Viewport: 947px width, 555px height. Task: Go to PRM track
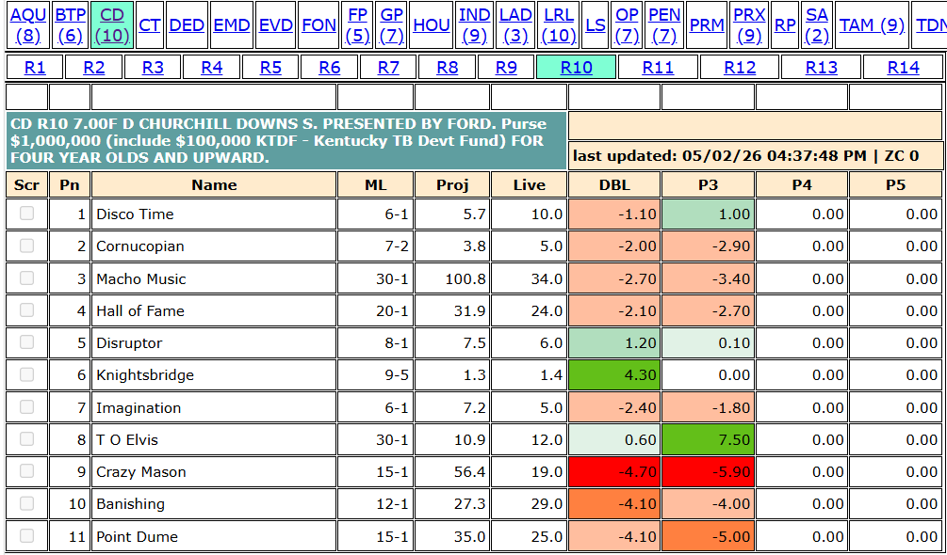[x=707, y=24]
